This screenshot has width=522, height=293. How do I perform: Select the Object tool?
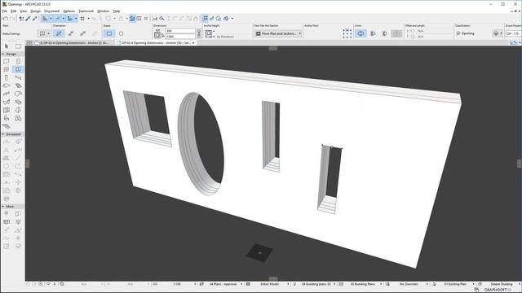(7, 118)
